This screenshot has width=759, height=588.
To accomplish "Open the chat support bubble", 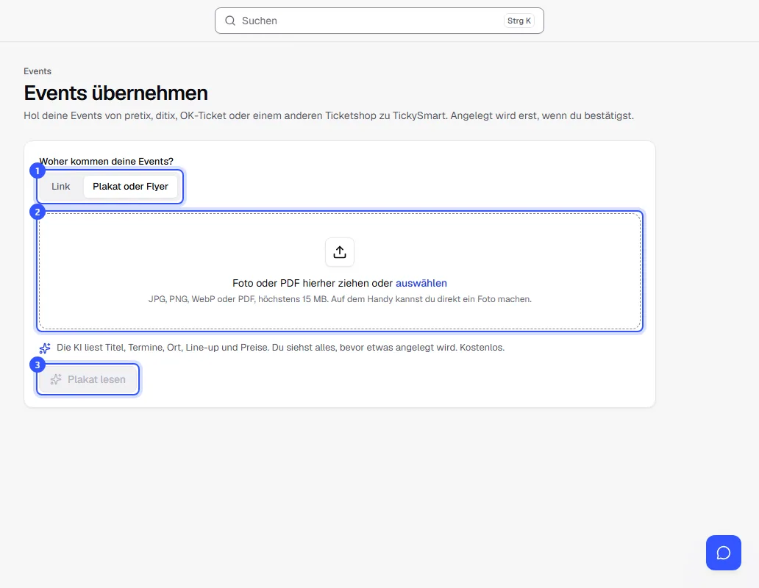I will click(723, 553).
